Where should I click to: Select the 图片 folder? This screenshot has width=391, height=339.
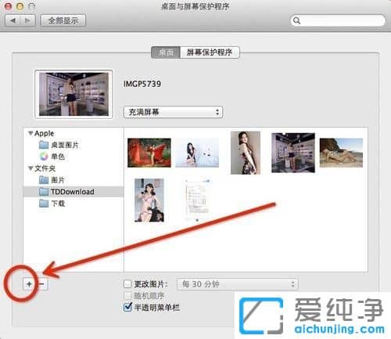(x=52, y=180)
